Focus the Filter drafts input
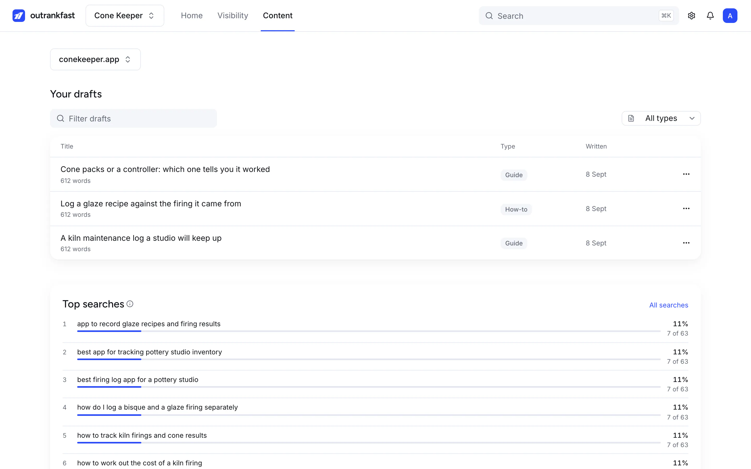 point(134,119)
